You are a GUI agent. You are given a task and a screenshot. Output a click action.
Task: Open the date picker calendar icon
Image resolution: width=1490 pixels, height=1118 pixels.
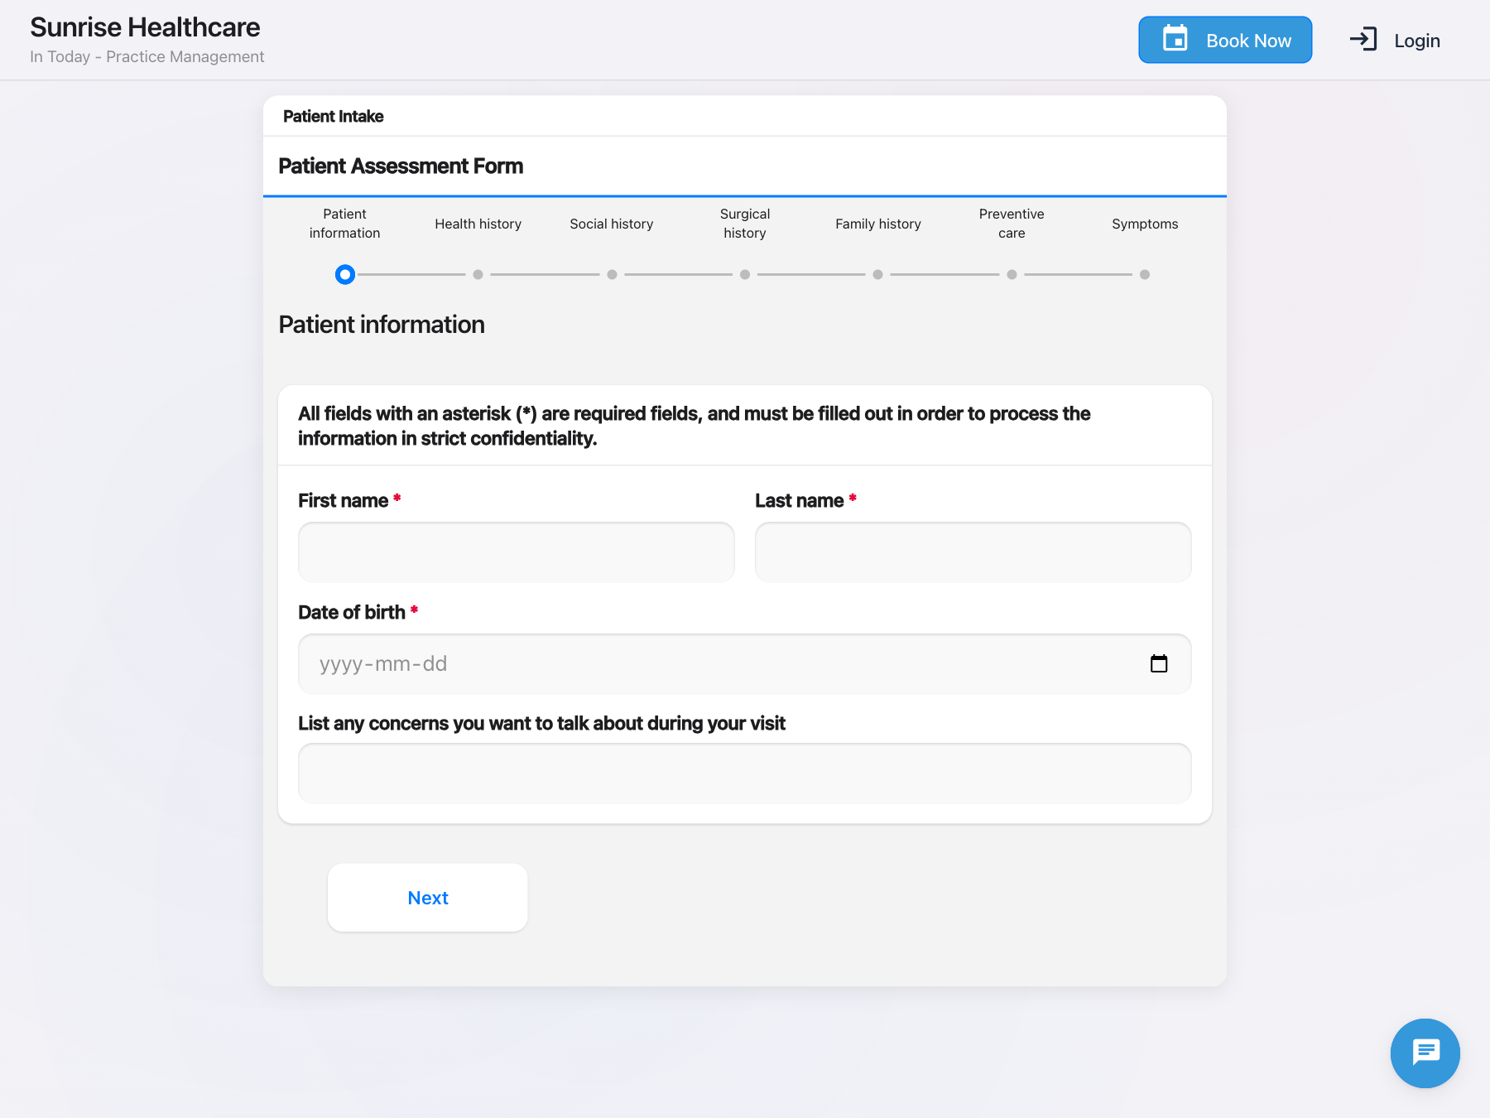[1159, 663]
